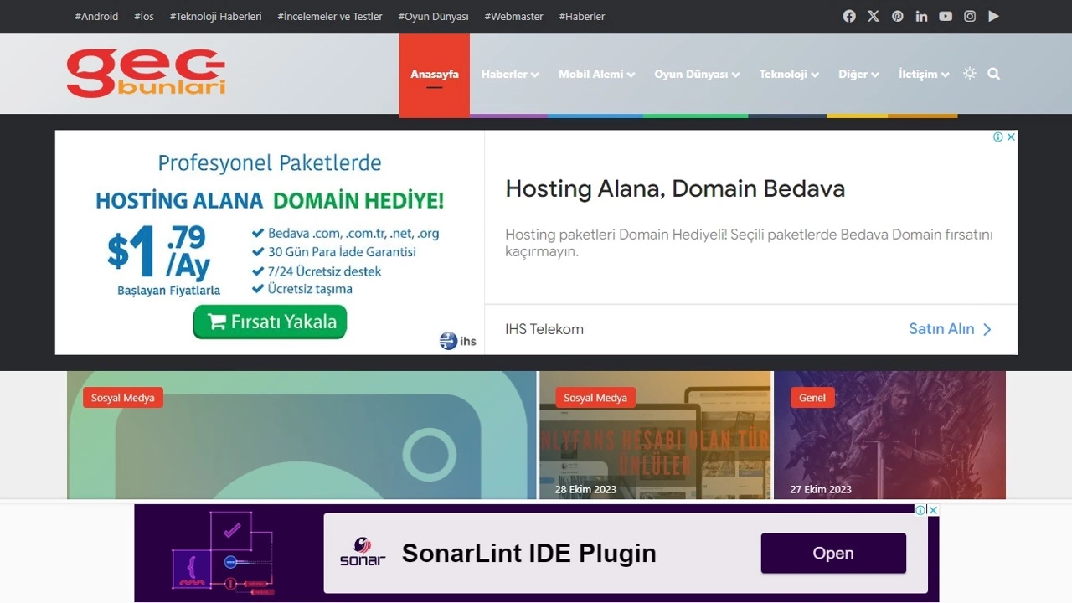Open the #Haberler top link
This screenshot has height=603, width=1072.
[582, 16]
